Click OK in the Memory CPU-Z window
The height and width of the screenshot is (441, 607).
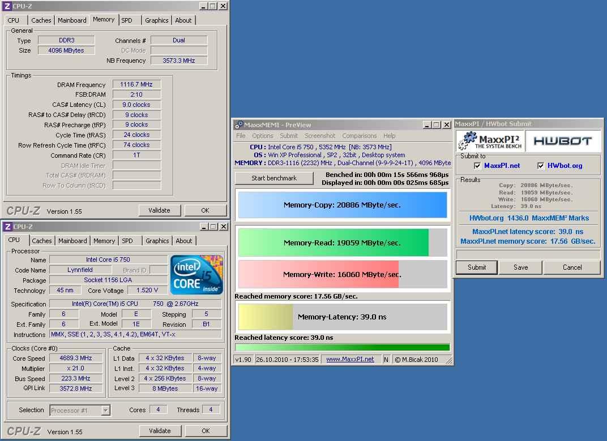pyautogui.click(x=205, y=210)
